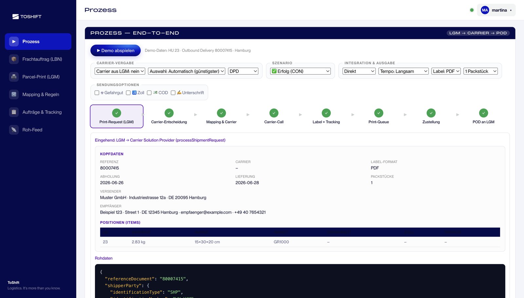Open the 'Auswahl: Automatisch (günstigster)' dropdown
Viewport: 524px width, 298px height.
pyautogui.click(x=187, y=71)
